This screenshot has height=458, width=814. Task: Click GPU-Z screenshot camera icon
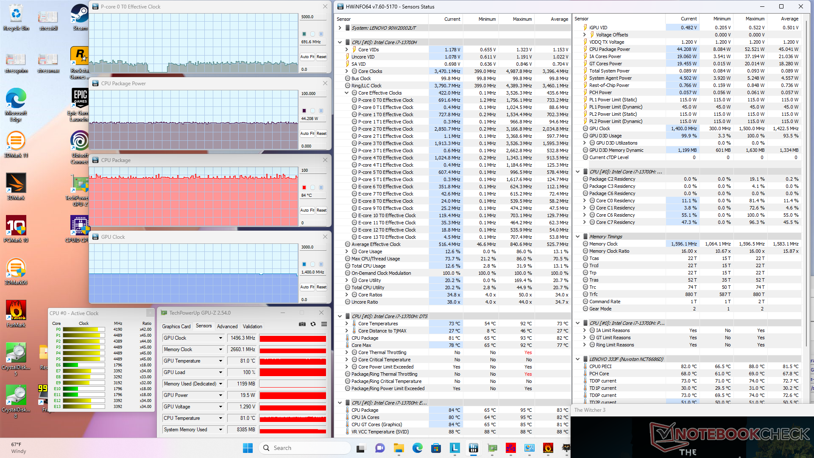click(x=302, y=324)
